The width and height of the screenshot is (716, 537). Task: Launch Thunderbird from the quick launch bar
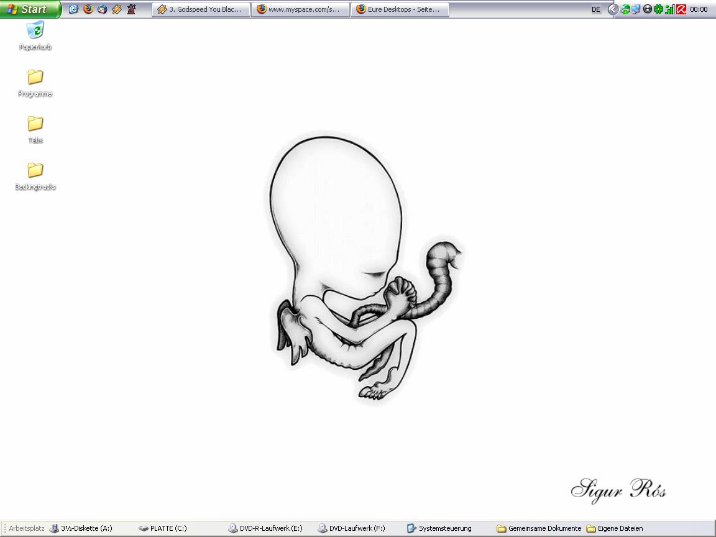[x=103, y=9]
